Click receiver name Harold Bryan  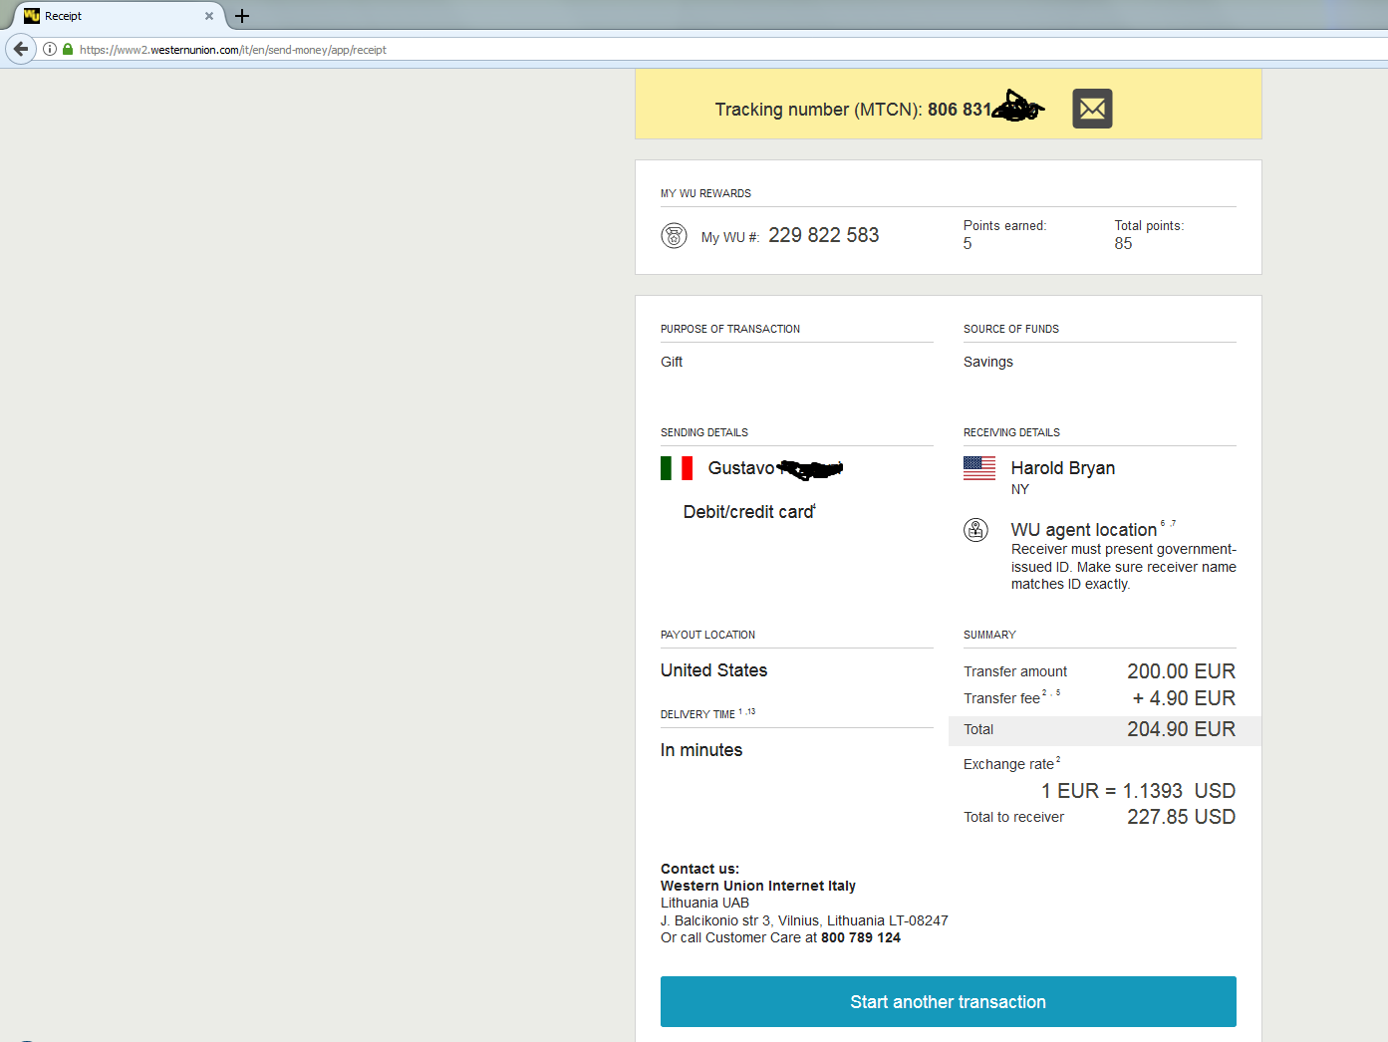(1063, 468)
